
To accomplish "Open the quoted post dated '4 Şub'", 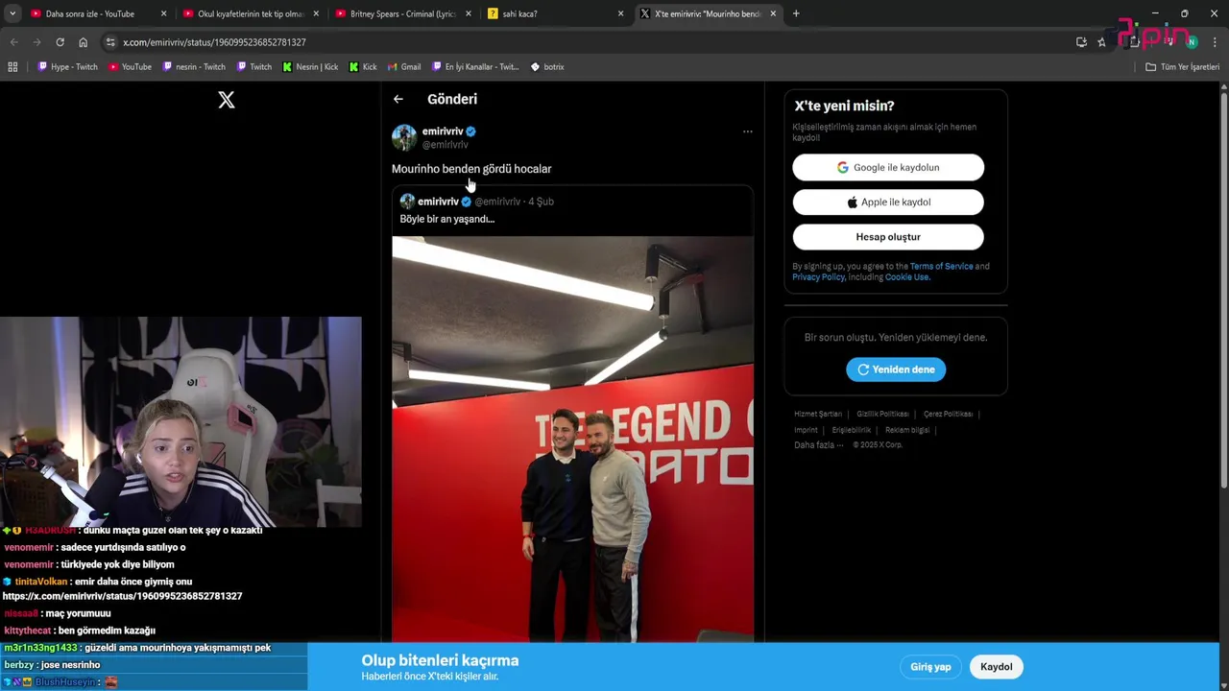I will pyautogui.click(x=541, y=202).
